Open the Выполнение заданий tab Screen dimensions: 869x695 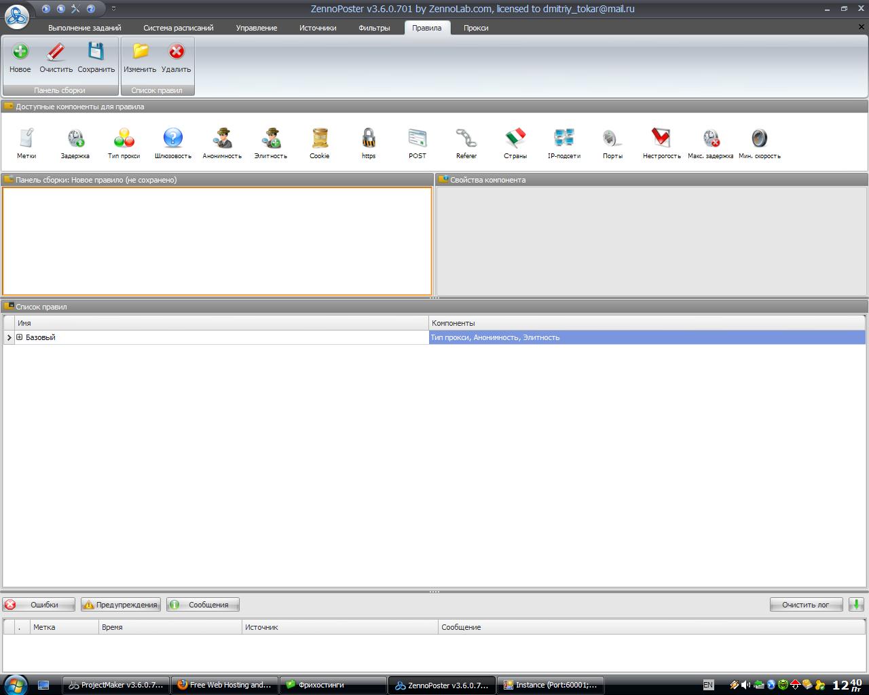[85, 28]
